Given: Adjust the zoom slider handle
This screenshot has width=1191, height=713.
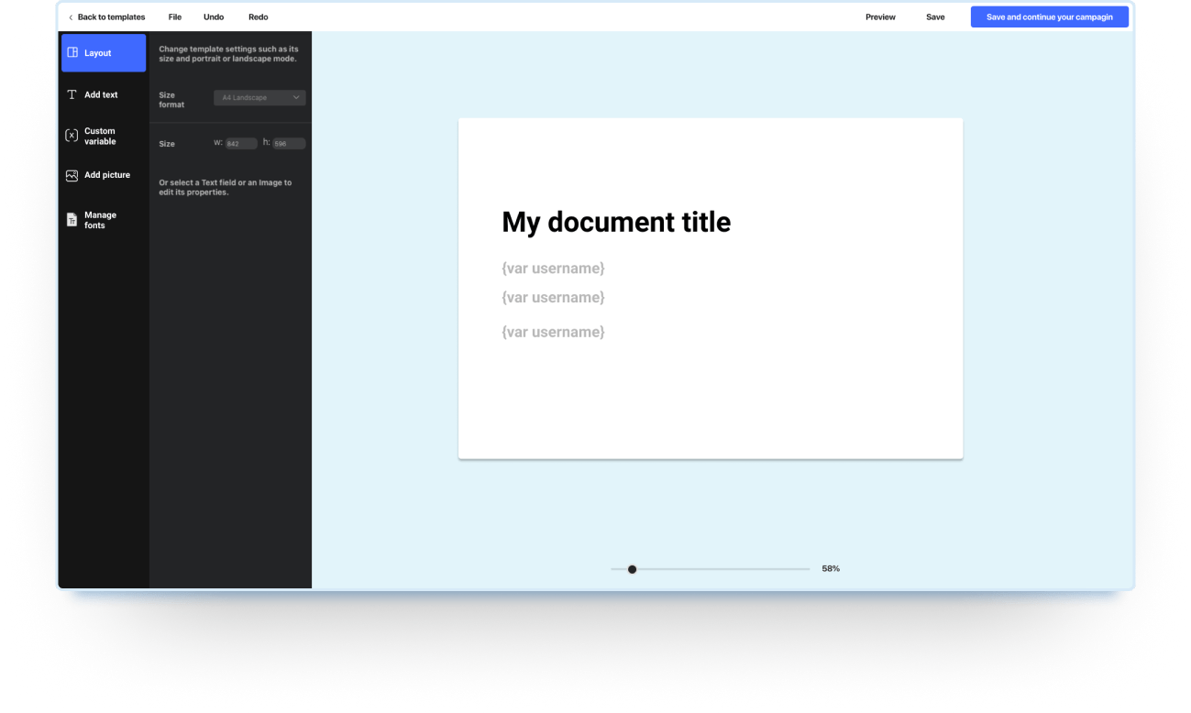Looking at the screenshot, I should (x=632, y=569).
